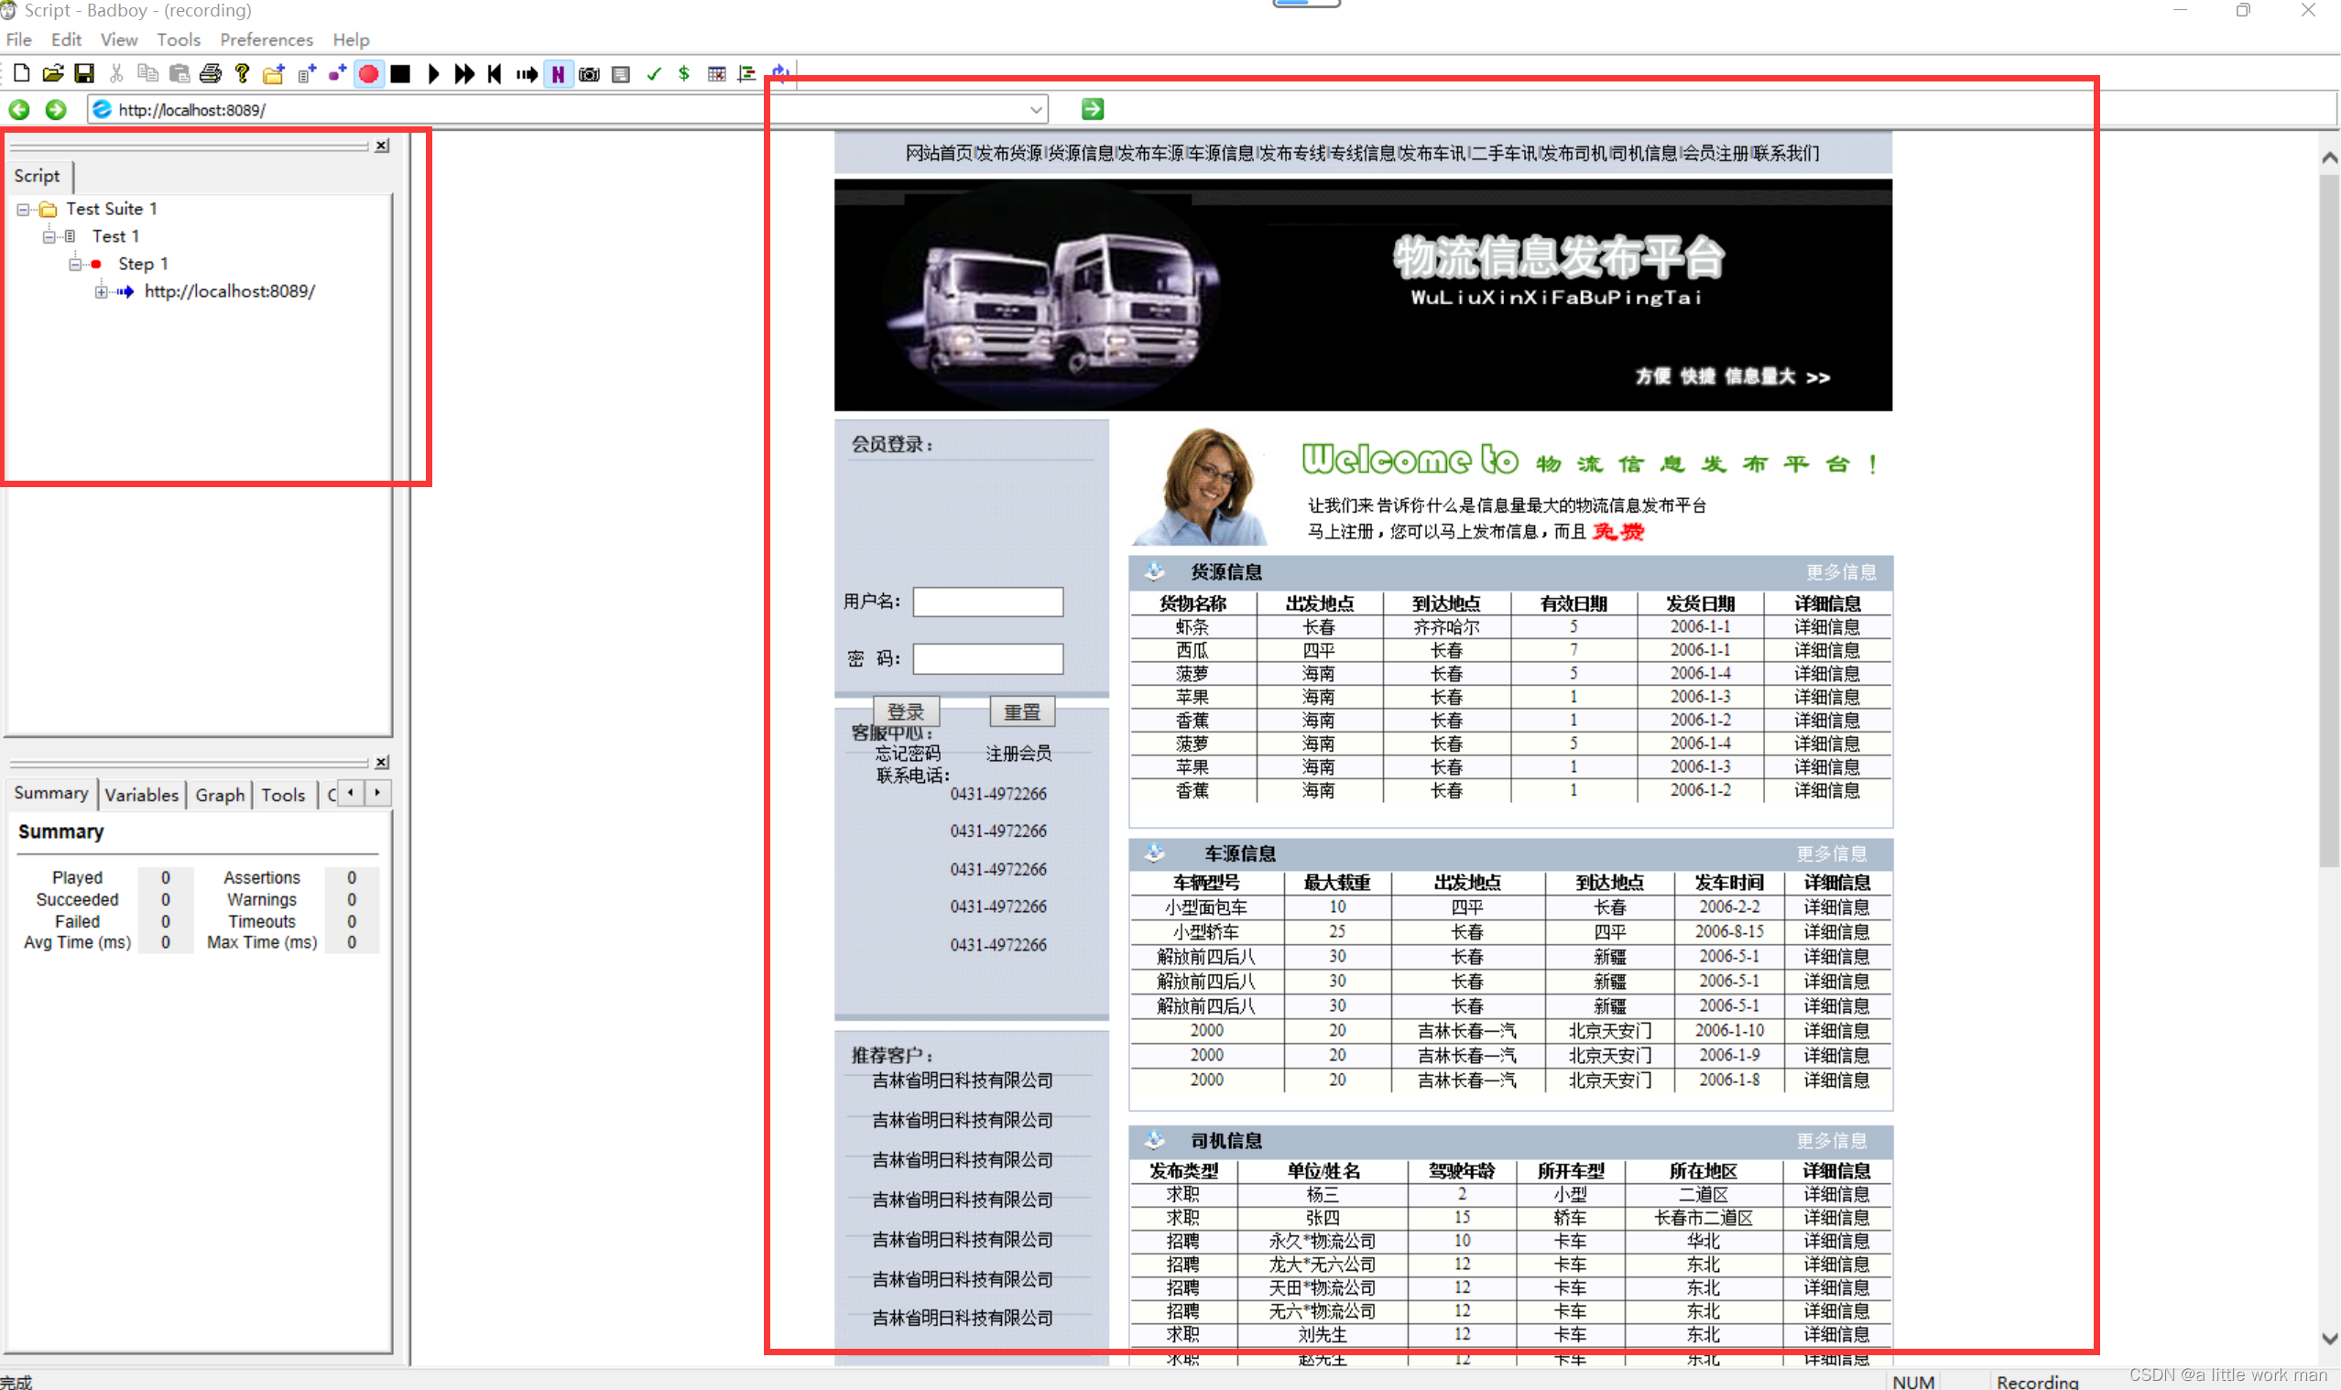The image size is (2341, 1390).
Task: Open the browser address combo box dropdown
Action: 1036,109
